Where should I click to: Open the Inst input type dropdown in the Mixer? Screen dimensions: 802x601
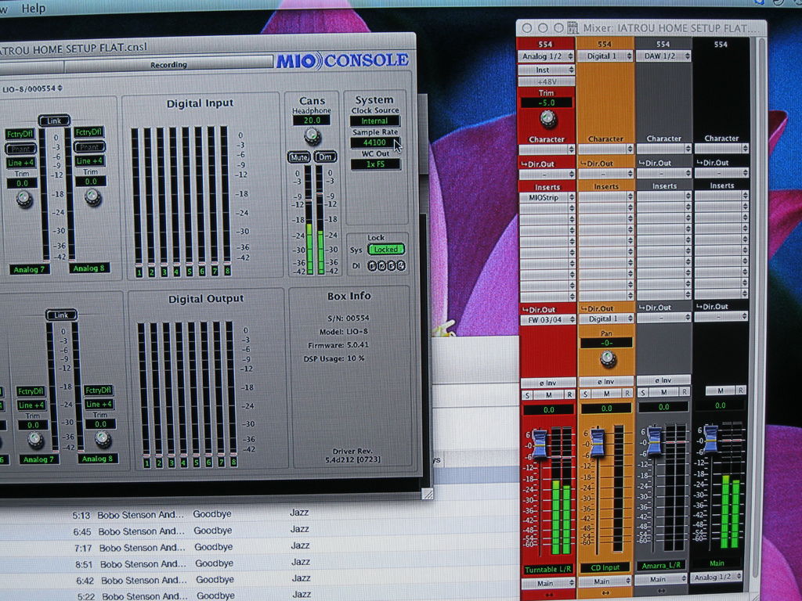(x=546, y=70)
